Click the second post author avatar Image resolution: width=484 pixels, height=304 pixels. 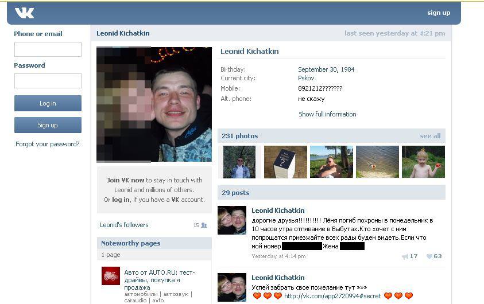(x=232, y=287)
